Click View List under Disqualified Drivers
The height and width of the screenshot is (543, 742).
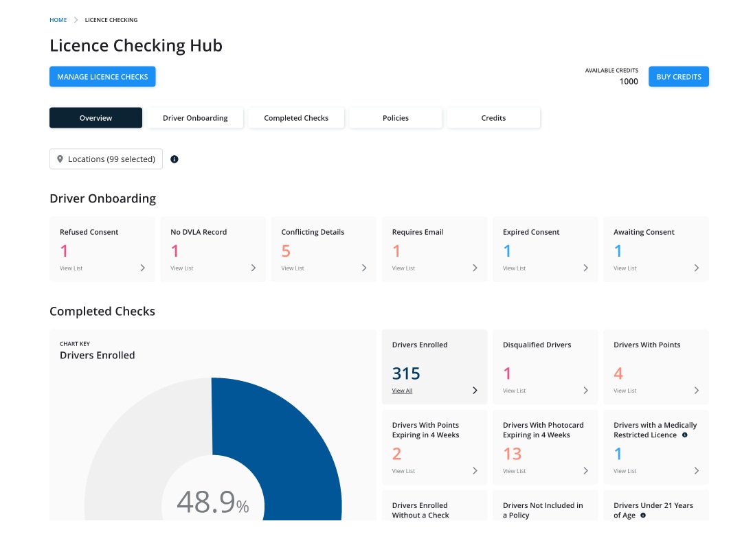click(514, 391)
